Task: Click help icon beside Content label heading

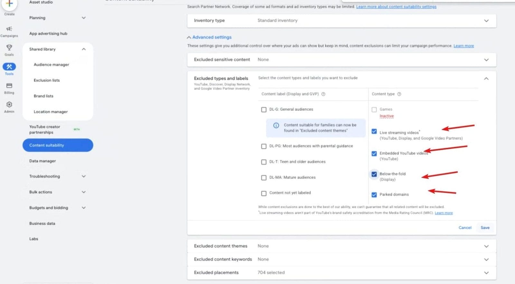Action: [323, 94]
